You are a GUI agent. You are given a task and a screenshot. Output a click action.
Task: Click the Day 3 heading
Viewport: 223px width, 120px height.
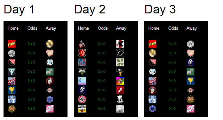(x=160, y=10)
